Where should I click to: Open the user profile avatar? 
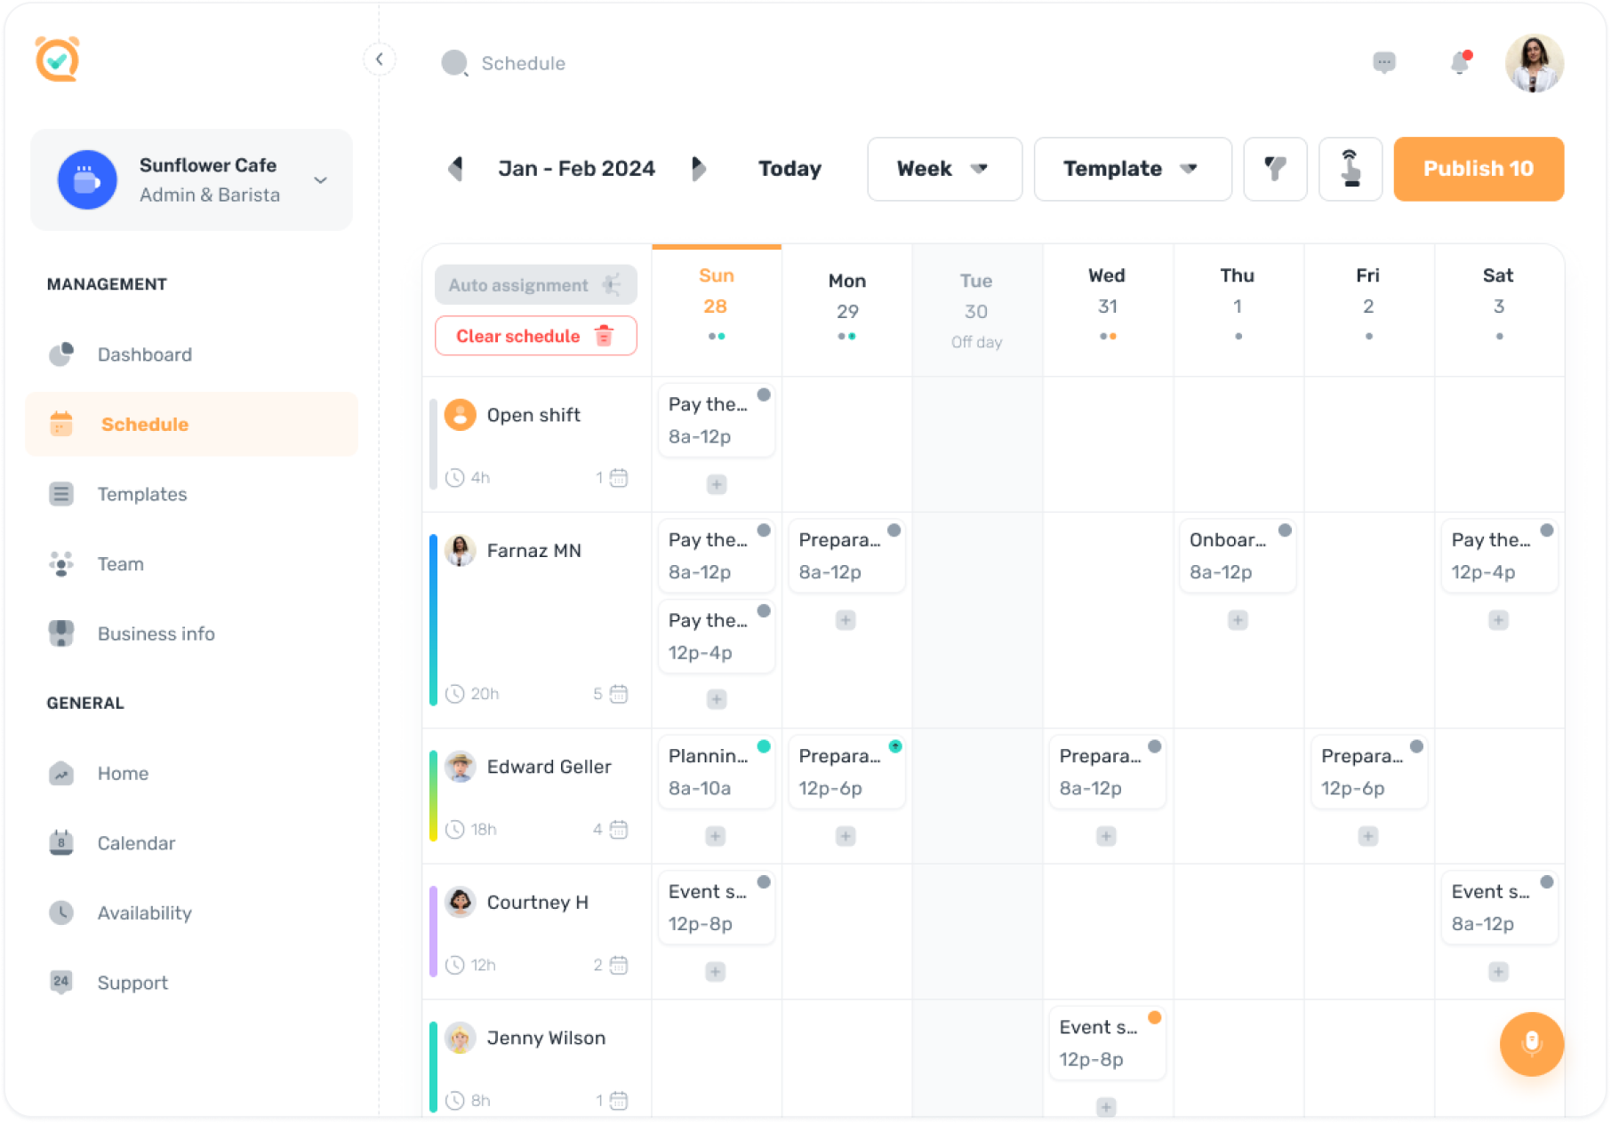1534,63
